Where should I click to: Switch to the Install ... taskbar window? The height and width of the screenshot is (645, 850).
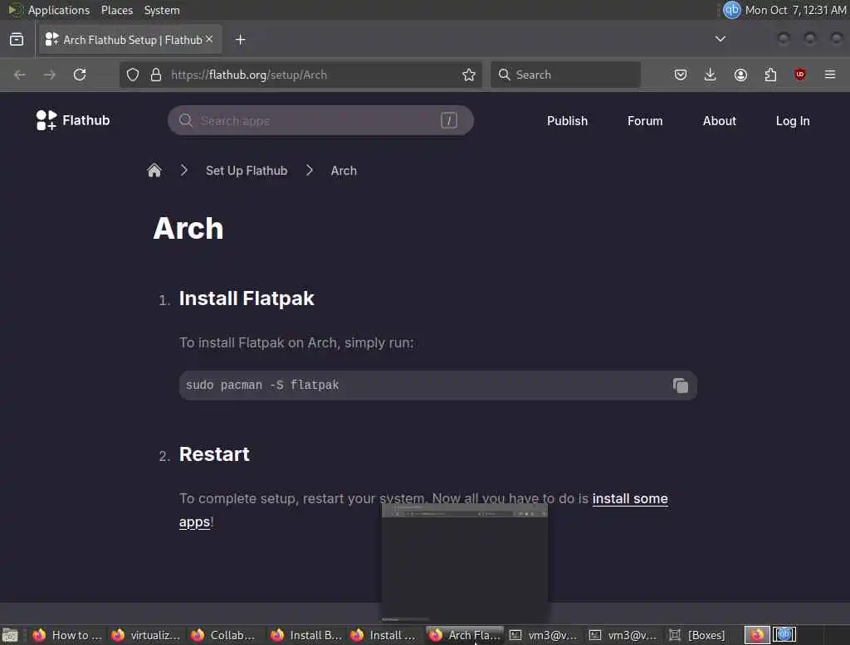coord(385,635)
